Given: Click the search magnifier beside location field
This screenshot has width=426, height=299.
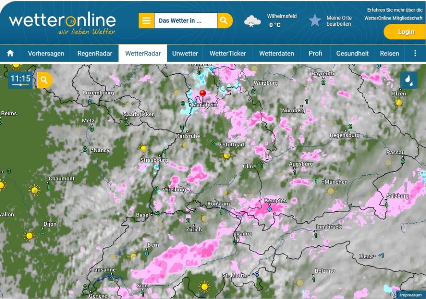Looking at the screenshot, I should (x=225, y=20).
